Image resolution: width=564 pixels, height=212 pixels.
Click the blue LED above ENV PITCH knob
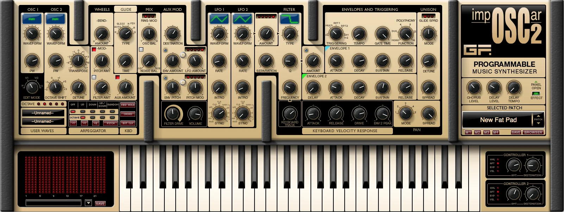point(165,78)
